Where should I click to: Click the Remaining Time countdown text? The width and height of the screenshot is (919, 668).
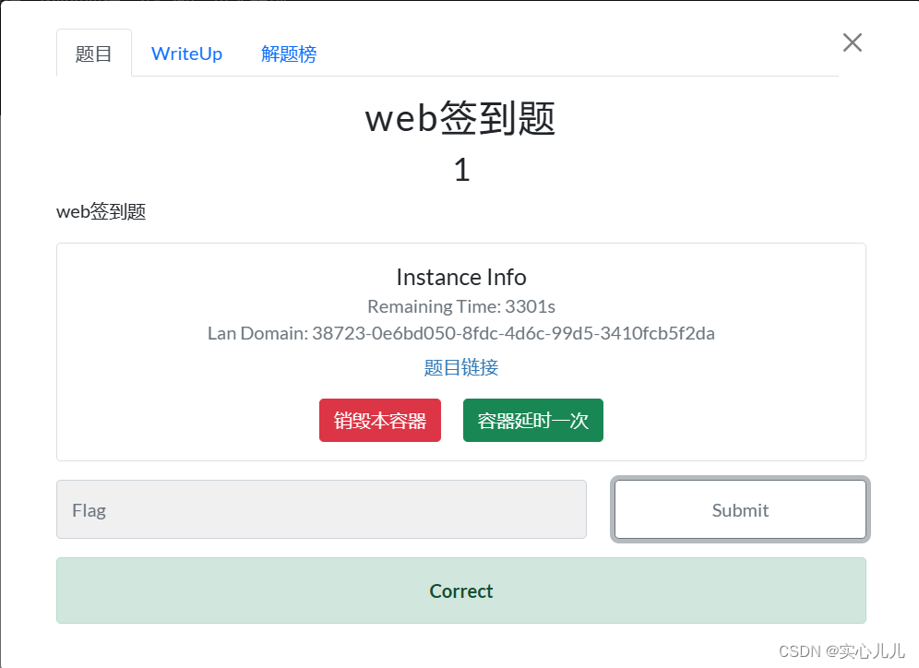[461, 306]
